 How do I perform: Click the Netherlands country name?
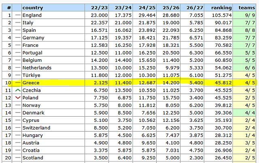(37, 68)
